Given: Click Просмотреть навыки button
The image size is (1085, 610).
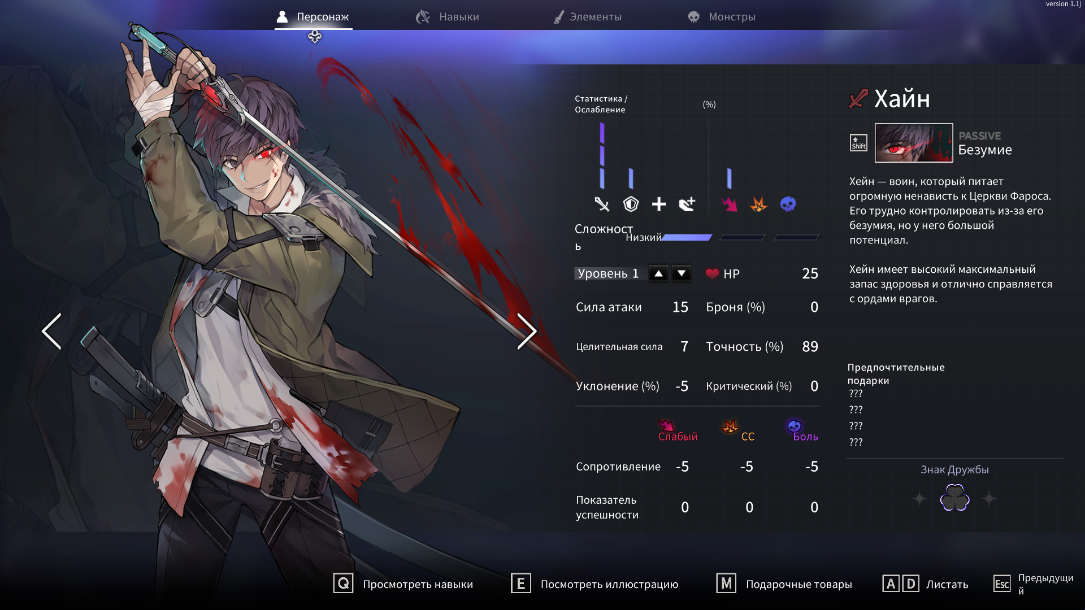Looking at the screenshot, I should (x=403, y=584).
